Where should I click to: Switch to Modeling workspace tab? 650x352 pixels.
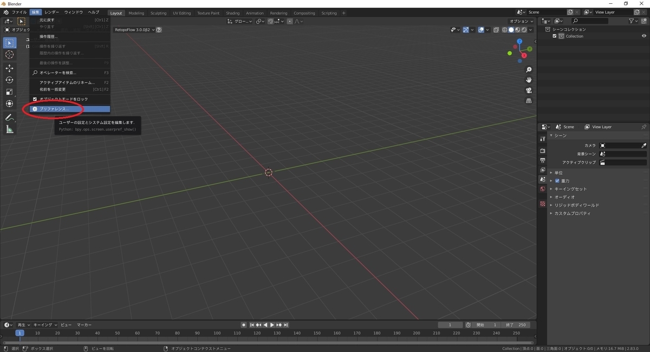pos(136,13)
